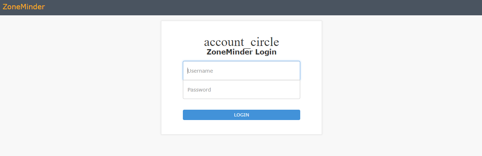Click the user account icon above heading
This screenshot has height=156, width=482.
242,42
